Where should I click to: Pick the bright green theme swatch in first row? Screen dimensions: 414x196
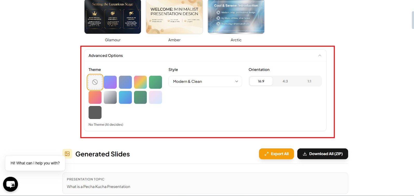pyautogui.click(x=156, y=82)
